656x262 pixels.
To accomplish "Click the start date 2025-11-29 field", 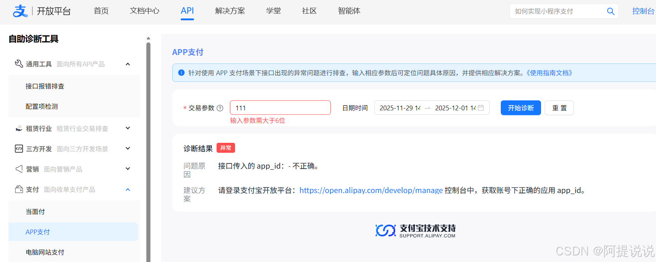I will pos(400,108).
